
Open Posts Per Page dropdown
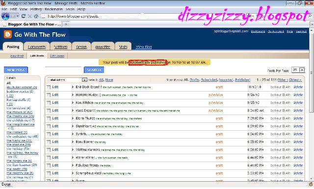298,70
